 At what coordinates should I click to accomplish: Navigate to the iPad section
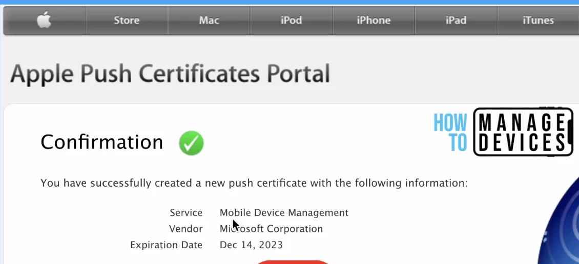point(456,20)
